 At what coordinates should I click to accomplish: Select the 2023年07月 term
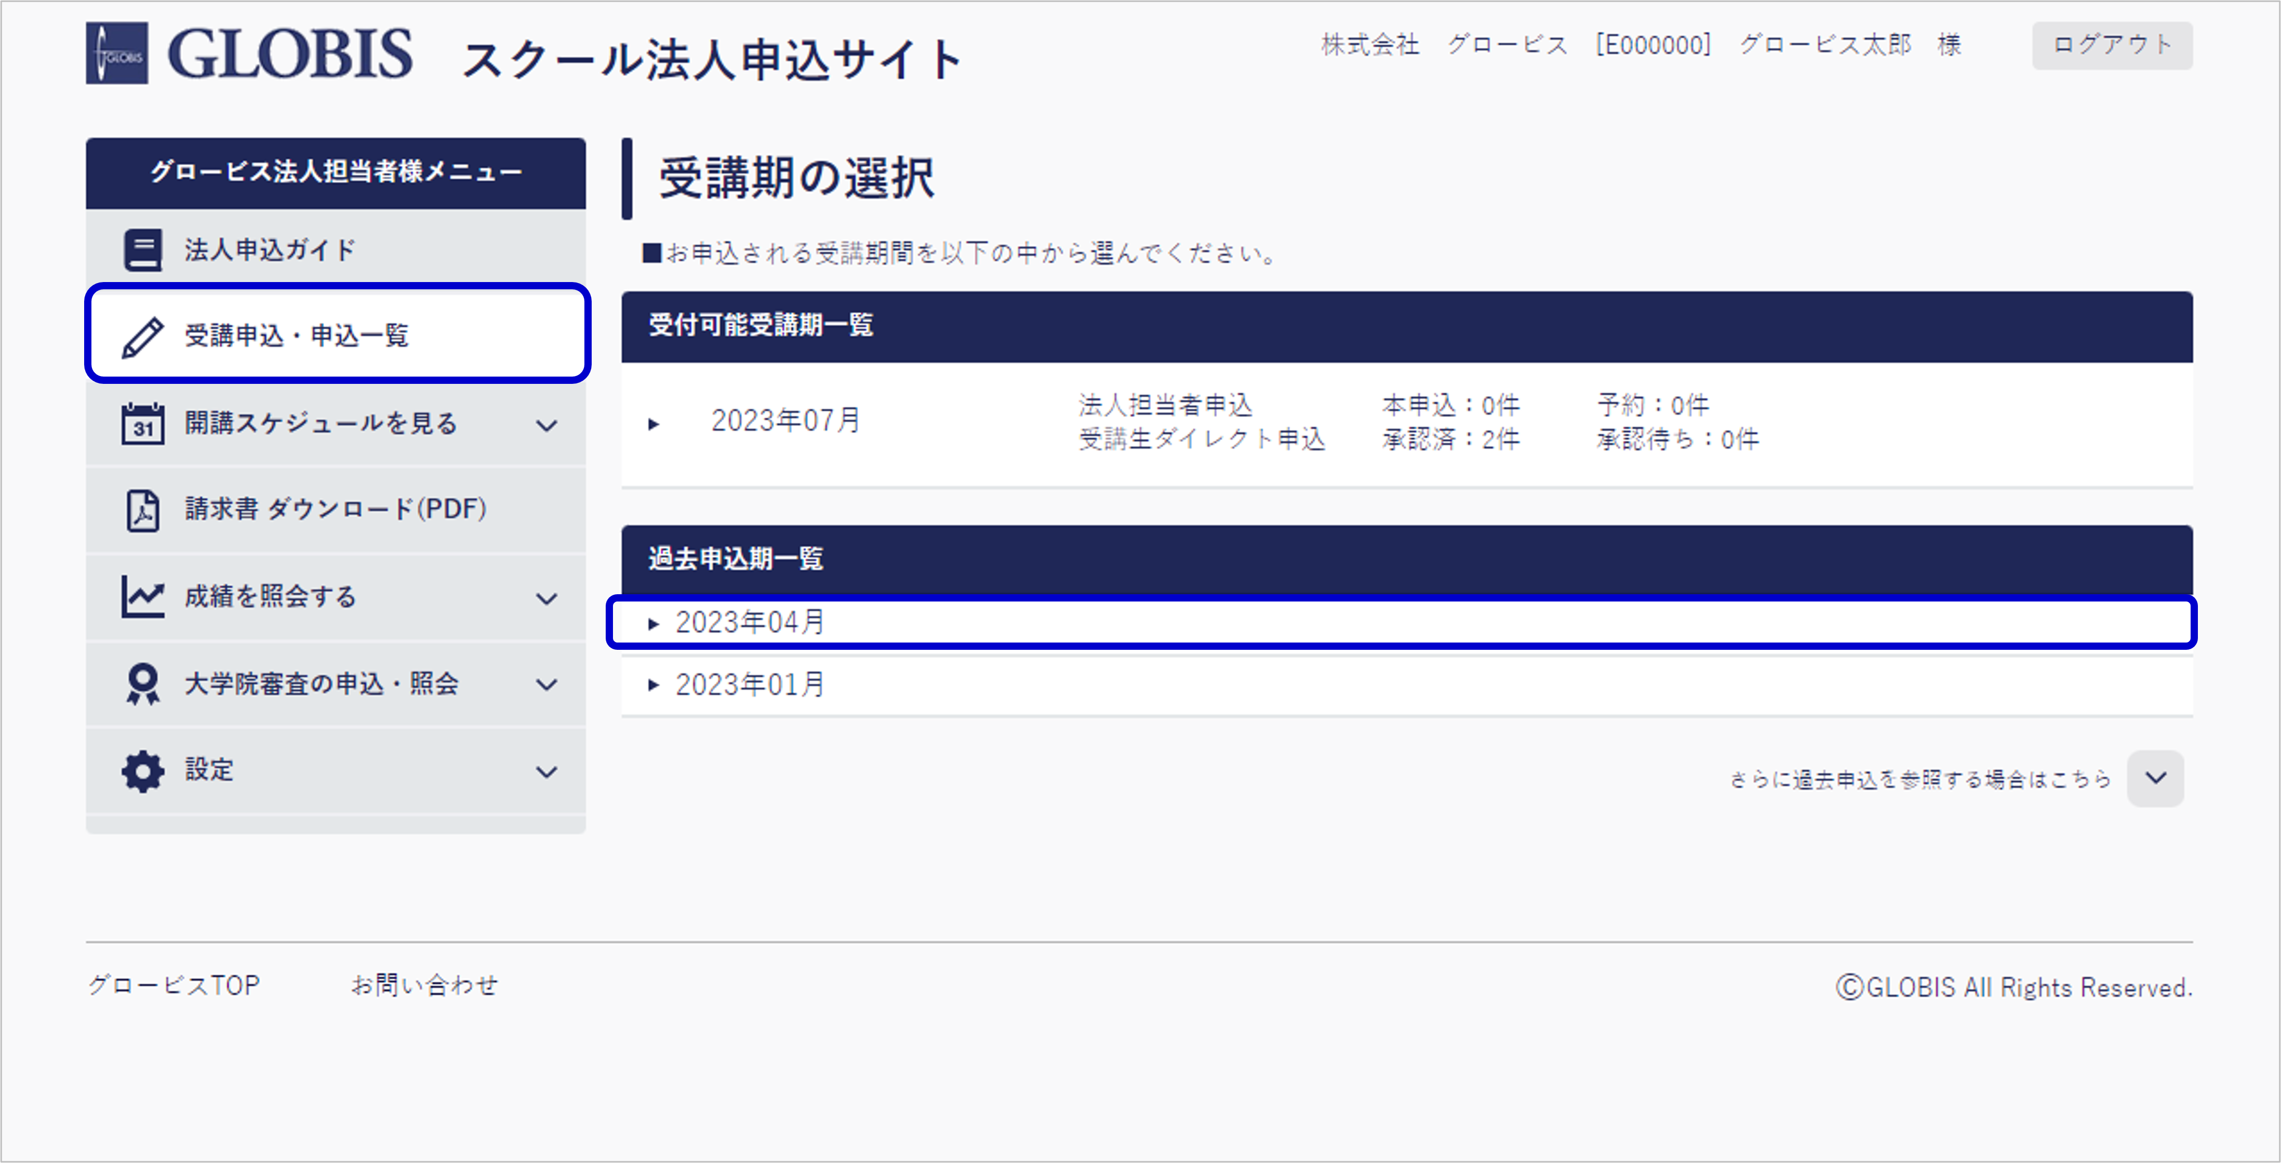coord(786,420)
